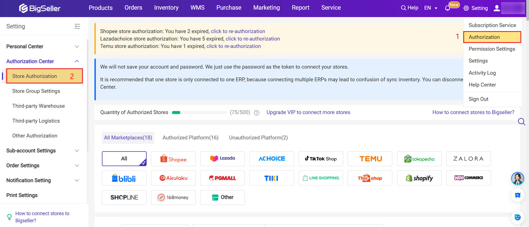
Task: Select the LINE SHOPPING marketplace
Action: 321,178
